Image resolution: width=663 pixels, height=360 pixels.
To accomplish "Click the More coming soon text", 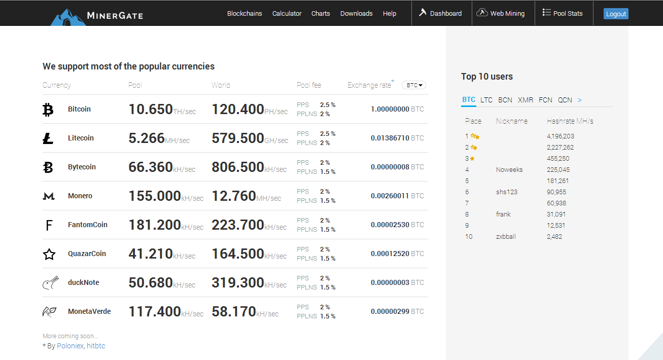I will pos(71,336).
